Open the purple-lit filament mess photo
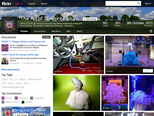 (115, 93)
